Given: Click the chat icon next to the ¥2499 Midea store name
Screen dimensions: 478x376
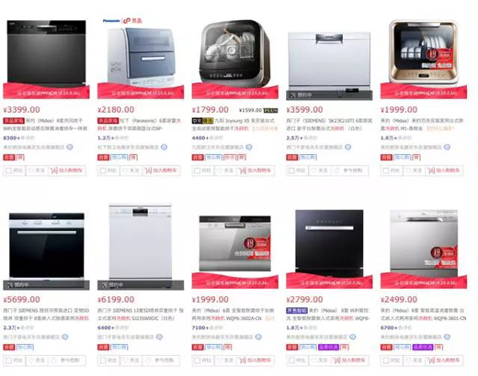Looking at the screenshot, I should point(448,337).
